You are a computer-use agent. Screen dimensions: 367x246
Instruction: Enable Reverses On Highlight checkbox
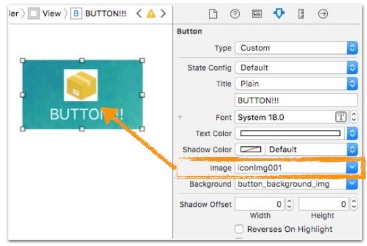[x=239, y=229]
